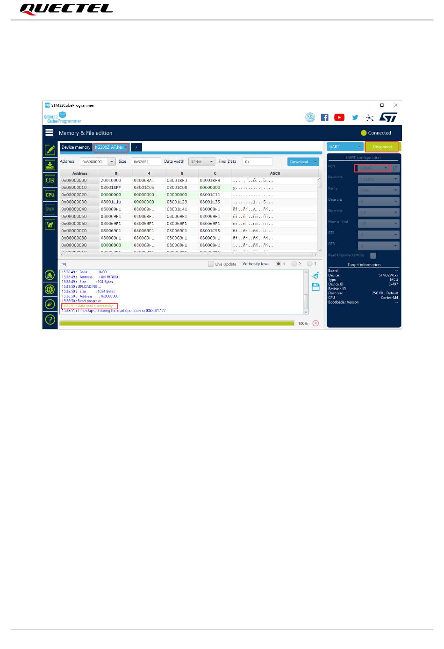444x649 pixels.
Task: Save the log with floppy disk icon
Action: point(315,287)
